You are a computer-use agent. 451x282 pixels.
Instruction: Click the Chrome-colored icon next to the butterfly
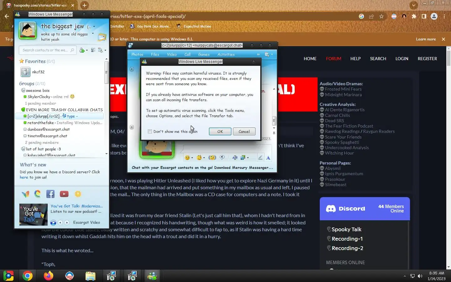[x=38, y=194]
